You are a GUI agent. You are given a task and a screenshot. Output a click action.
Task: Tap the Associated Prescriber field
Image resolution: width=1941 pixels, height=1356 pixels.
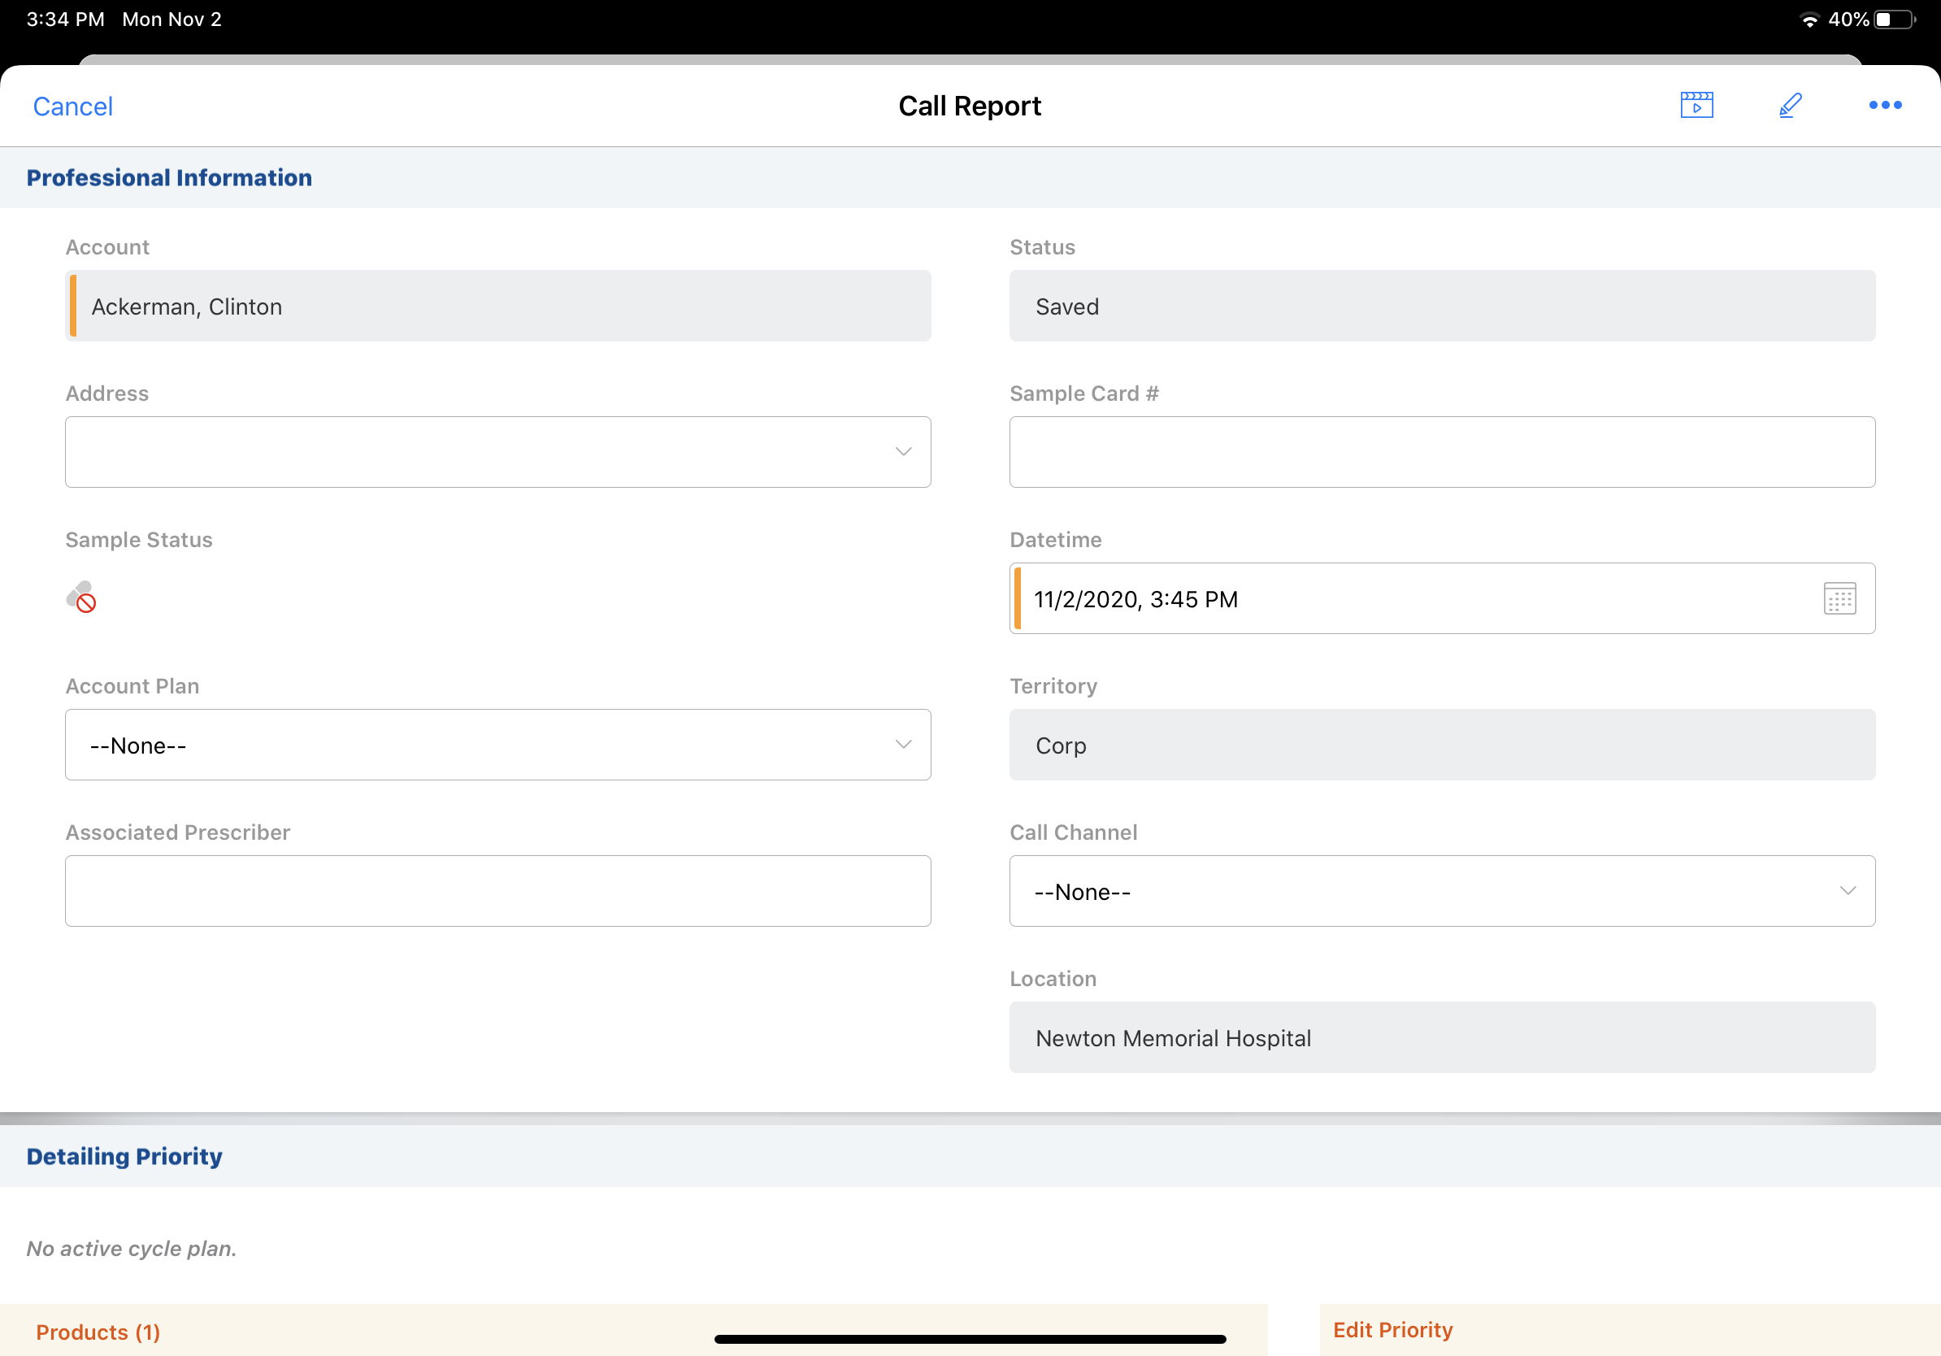(x=498, y=891)
